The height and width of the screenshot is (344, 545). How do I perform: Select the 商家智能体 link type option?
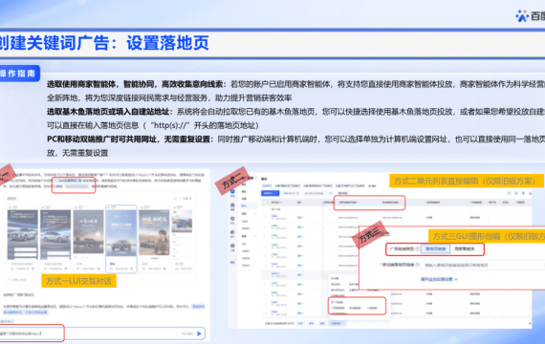465,248
